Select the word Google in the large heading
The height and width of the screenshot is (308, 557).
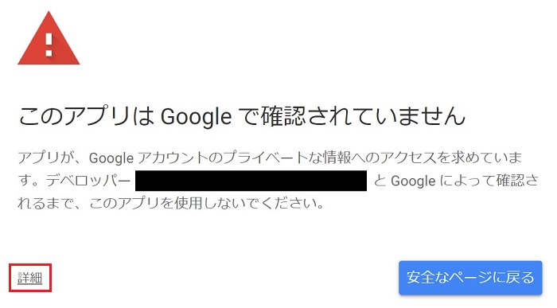pos(197,117)
